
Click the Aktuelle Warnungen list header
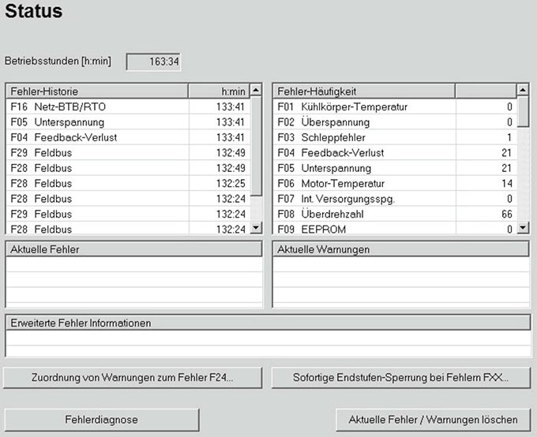400,249
